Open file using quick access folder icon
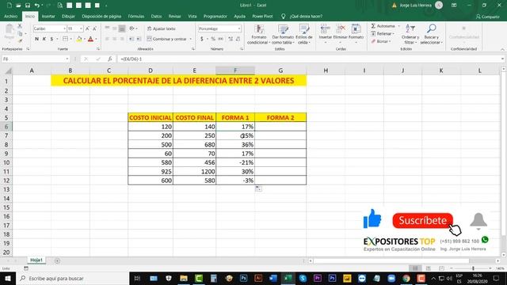The width and height of the screenshot is (507, 285). (18, 6)
